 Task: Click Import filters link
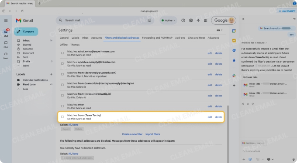pos(153,134)
